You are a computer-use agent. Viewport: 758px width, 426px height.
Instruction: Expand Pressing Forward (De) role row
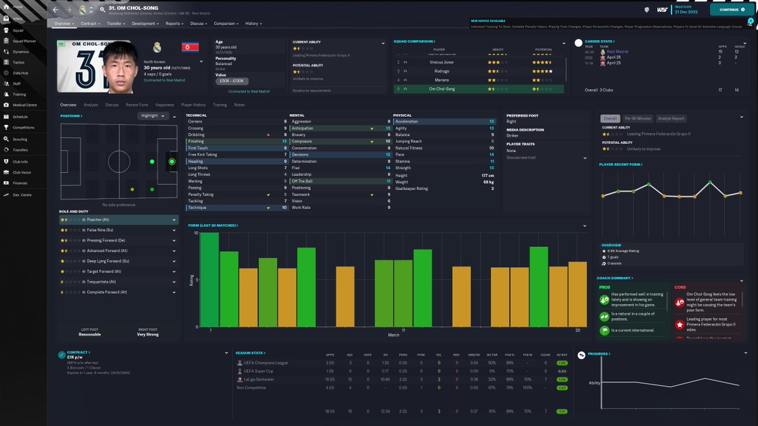[x=174, y=240]
